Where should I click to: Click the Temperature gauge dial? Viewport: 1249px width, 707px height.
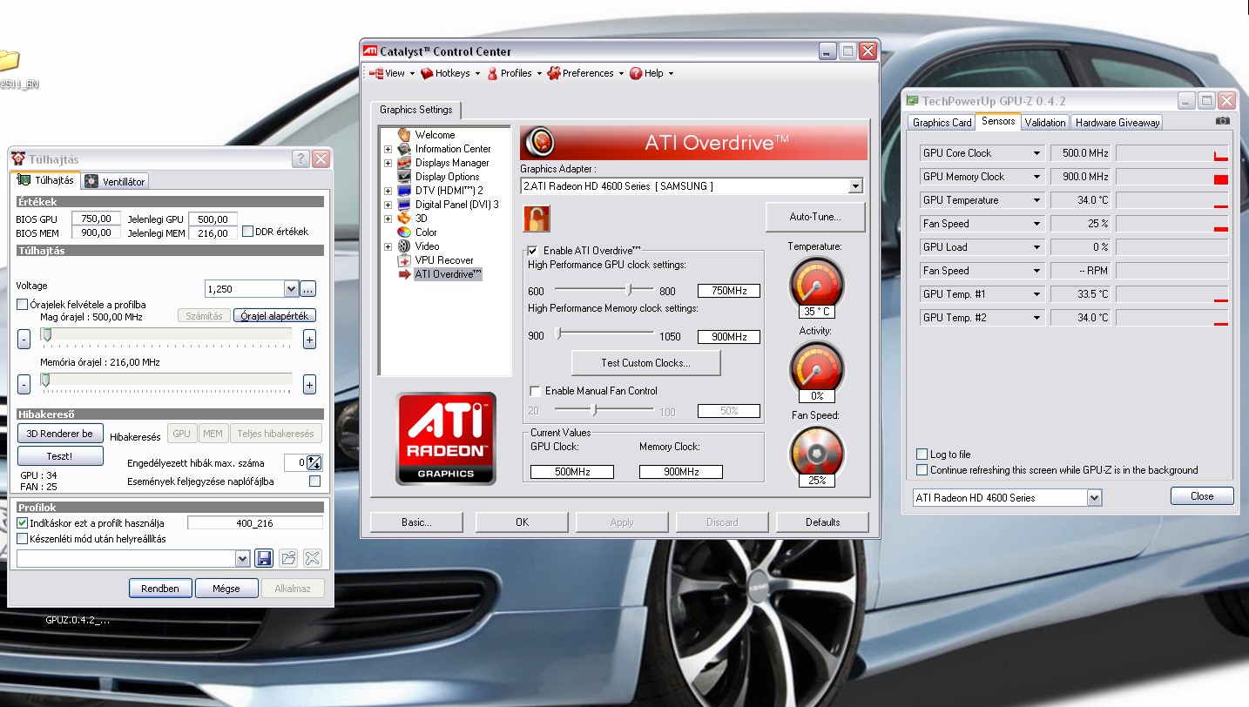(816, 283)
